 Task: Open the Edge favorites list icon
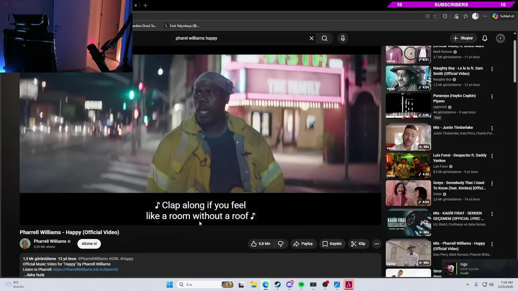coord(466,16)
